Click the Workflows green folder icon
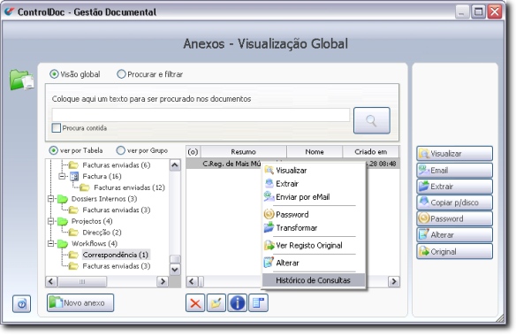 62,244
